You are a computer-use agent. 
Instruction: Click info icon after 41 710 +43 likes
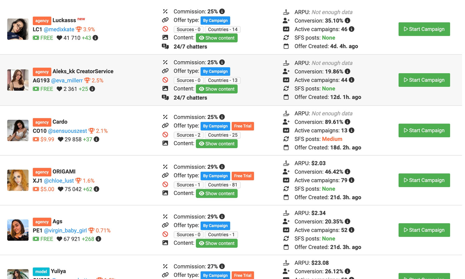[x=95, y=38]
